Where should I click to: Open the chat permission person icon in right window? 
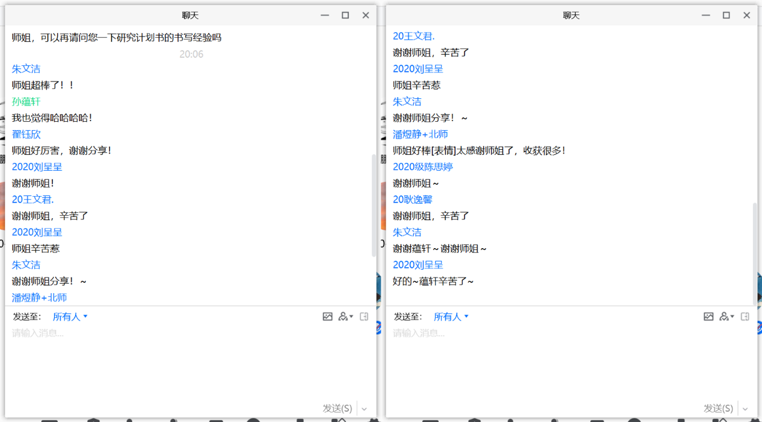[x=727, y=316]
